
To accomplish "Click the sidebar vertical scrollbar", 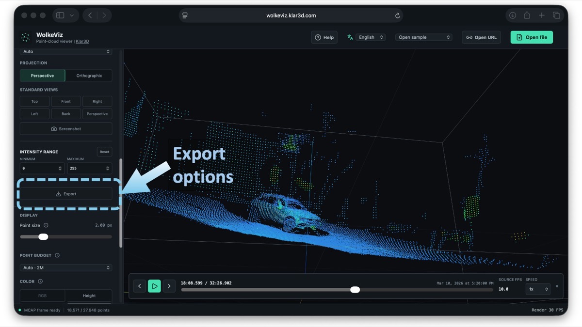I will coord(121,203).
